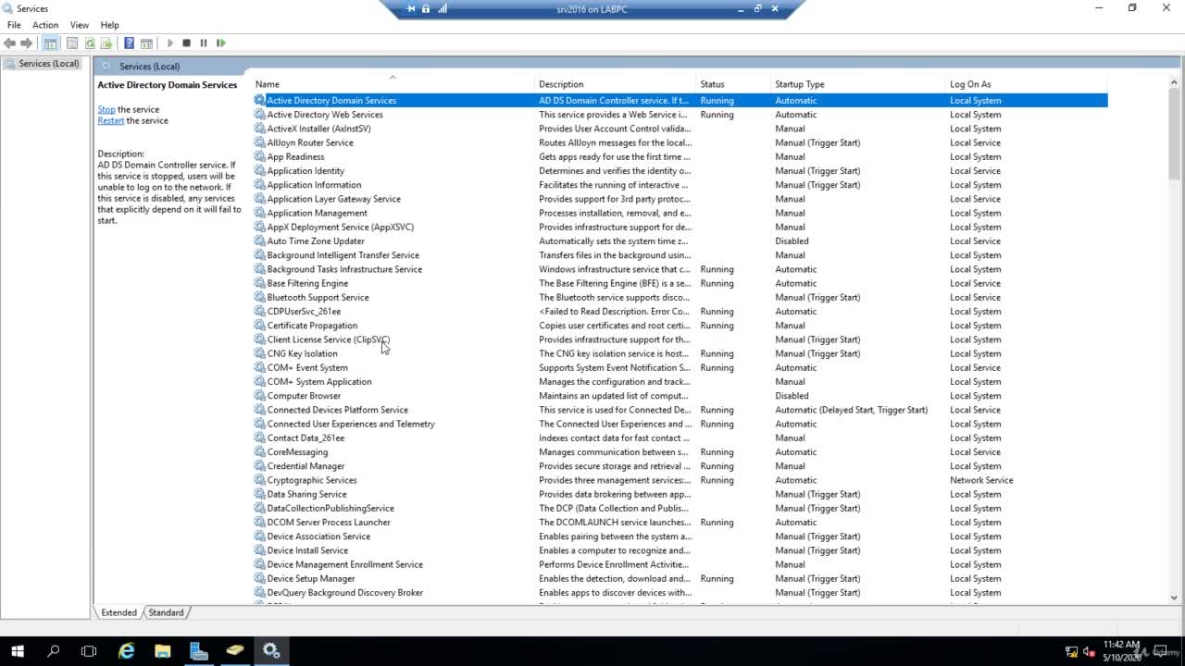Open Properties toolbar icon
Screen dimensions: 1185x666
pyautogui.click(x=72, y=43)
